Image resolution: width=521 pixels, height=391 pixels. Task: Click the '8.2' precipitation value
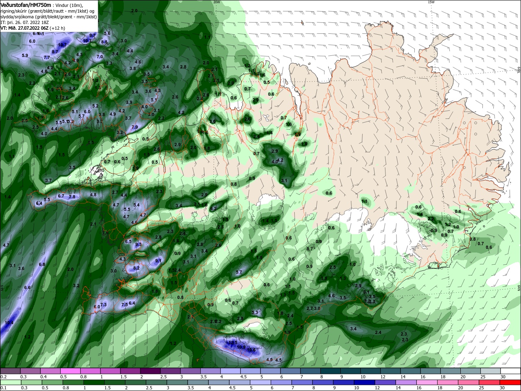(x=137, y=268)
